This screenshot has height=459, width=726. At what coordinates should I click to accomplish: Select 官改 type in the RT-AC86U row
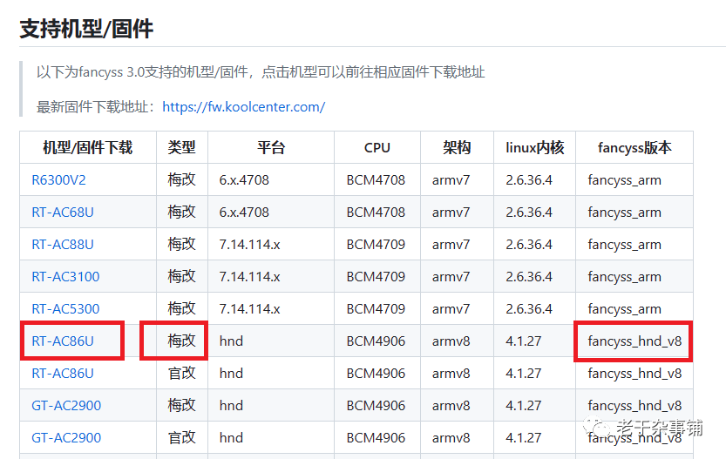click(x=182, y=373)
